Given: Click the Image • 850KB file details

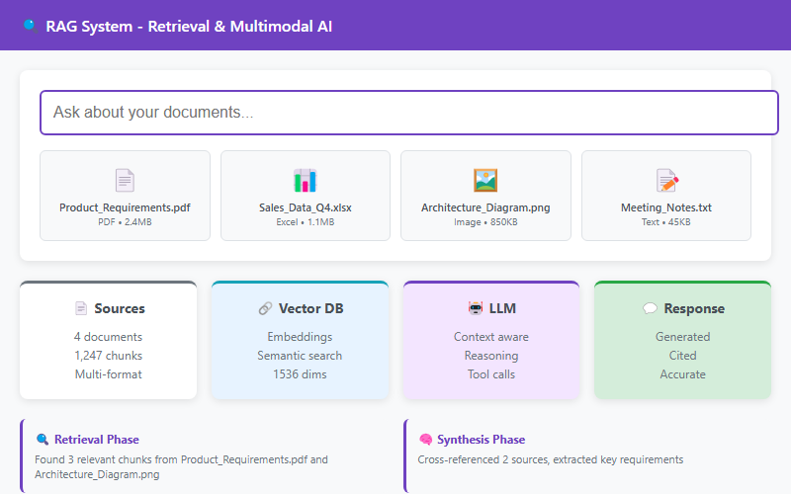Looking at the screenshot, I should tap(485, 222).
